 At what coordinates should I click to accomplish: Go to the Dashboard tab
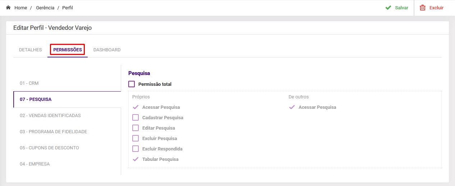(107, 50)
